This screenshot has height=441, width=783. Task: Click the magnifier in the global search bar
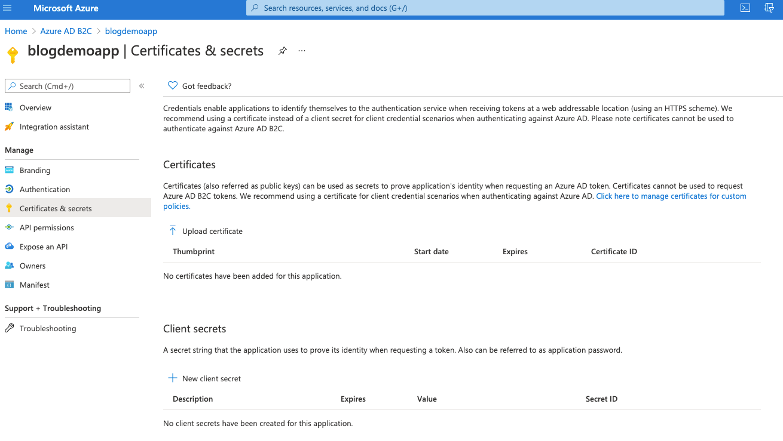pos(255,8)
